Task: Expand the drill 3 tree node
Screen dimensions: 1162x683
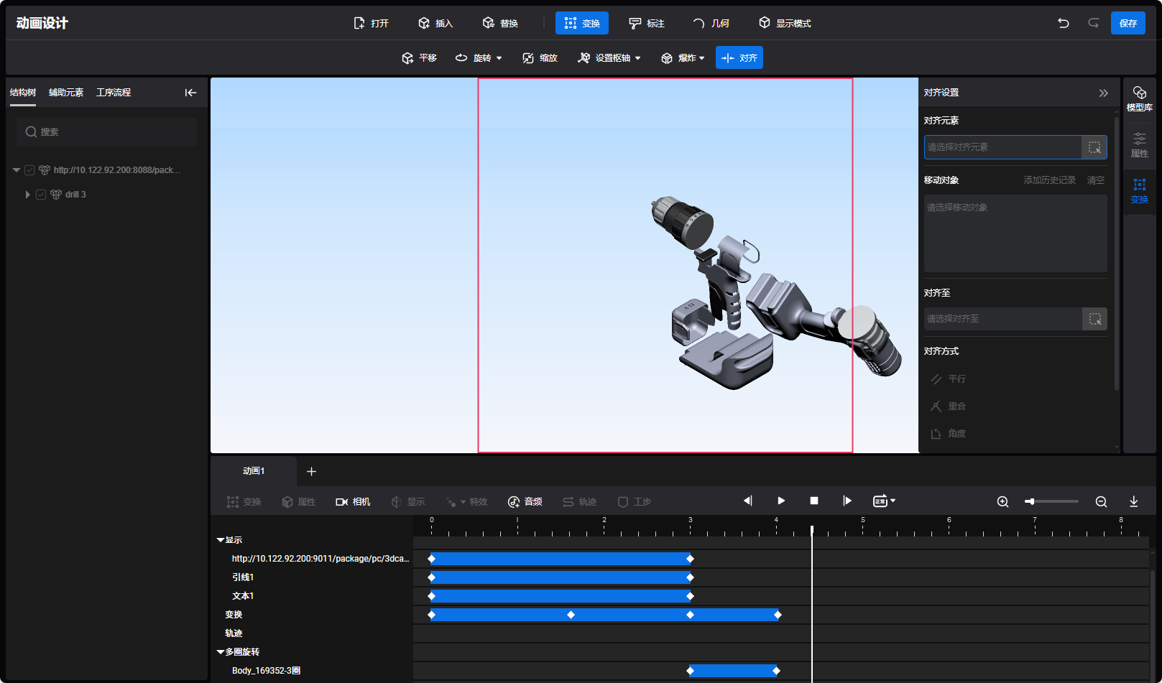Action: pyautogui.click(x=27, y=195)
